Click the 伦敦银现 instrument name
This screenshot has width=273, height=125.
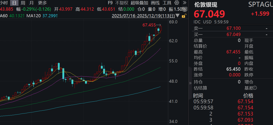point(205,5)
